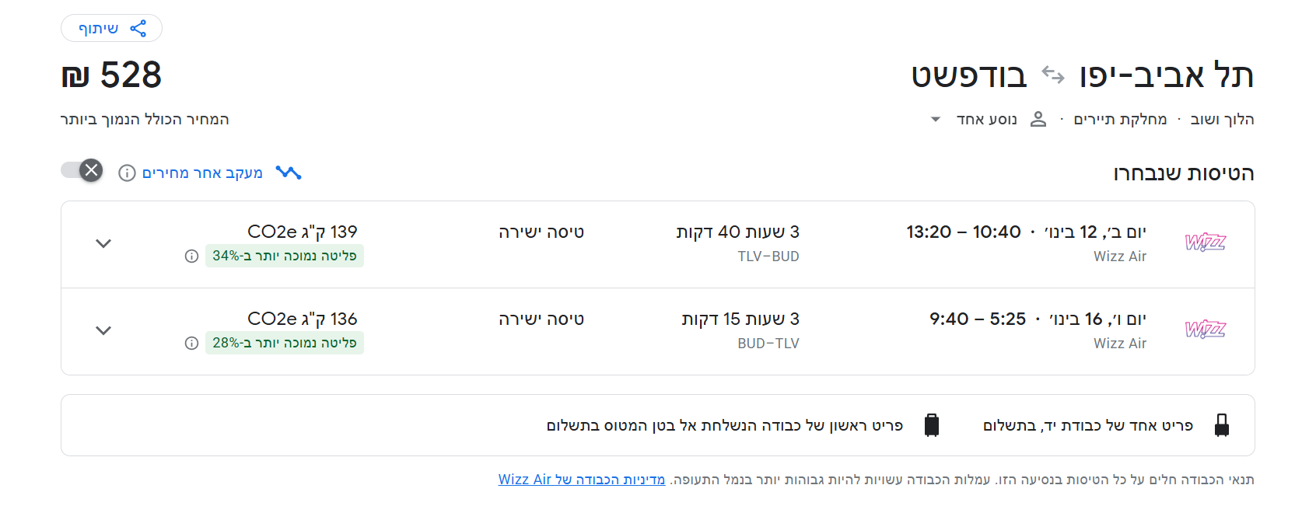Click the info icon next to price tracking
This screenshot has width=1309, height=520.
128,173
